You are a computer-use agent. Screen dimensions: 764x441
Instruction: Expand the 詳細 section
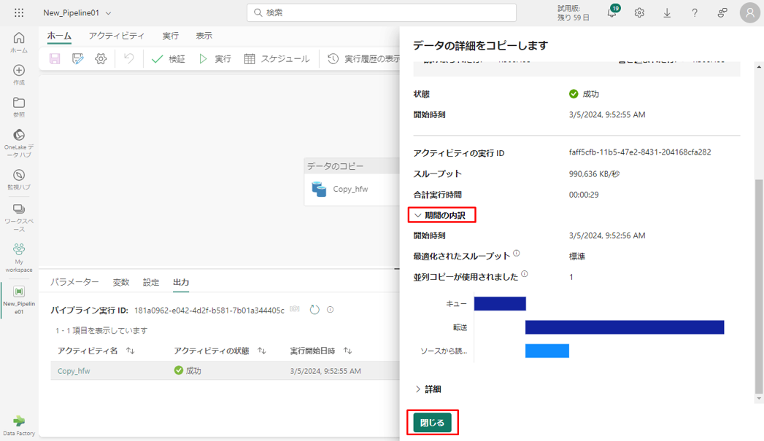tap(428, 389)
